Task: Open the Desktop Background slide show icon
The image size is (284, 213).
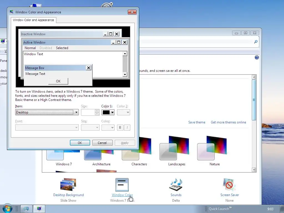Action: tap(68, 184)
